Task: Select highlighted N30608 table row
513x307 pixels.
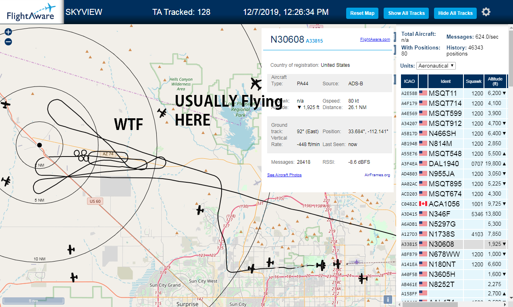Action: [x=454, y=244]
